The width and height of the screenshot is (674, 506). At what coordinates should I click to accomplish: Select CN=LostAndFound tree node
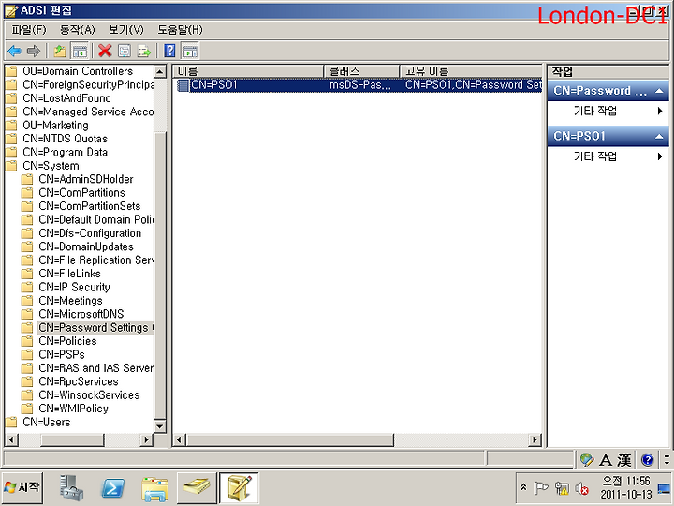66,98
